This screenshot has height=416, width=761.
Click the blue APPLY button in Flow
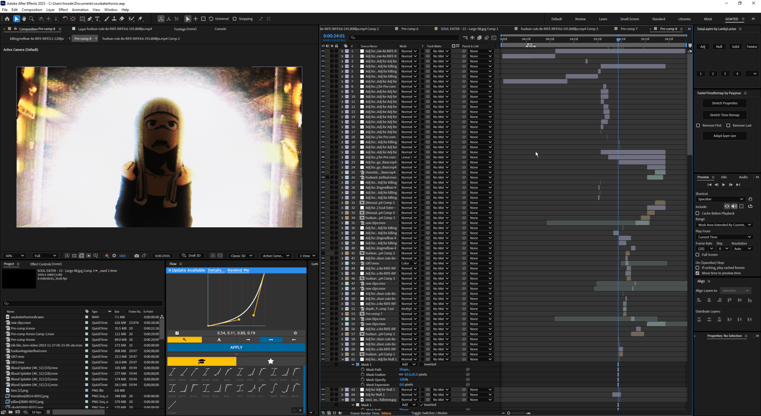[236, 348]
